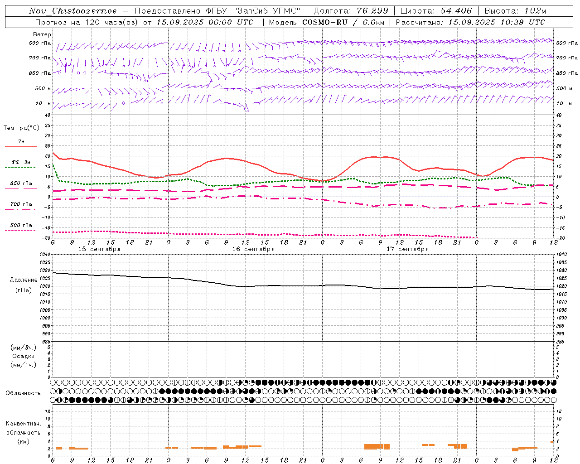Click the Облачность cloud cover label

point(23,393)
